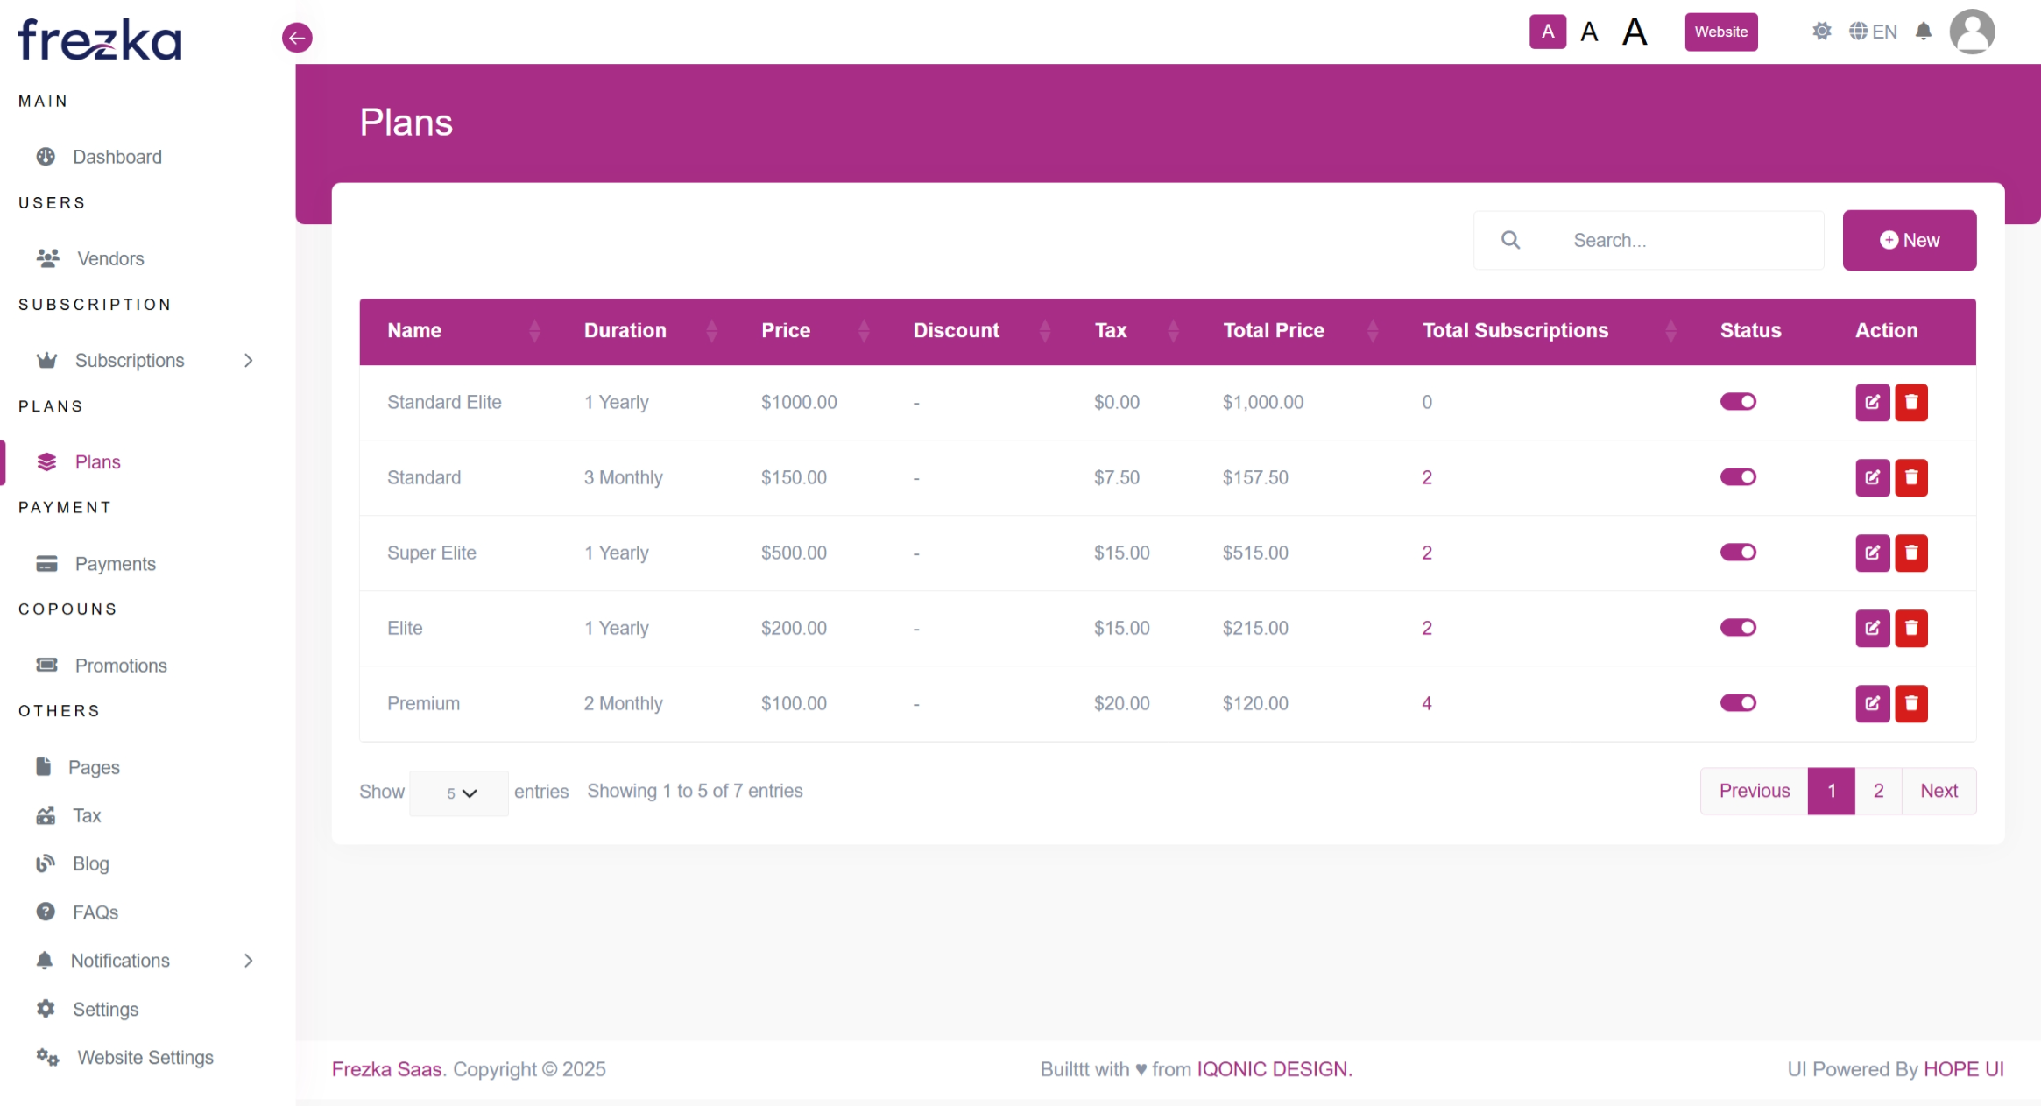Go to pagination page 2
2041x1106 pixels.
[x=1878, y=791]
